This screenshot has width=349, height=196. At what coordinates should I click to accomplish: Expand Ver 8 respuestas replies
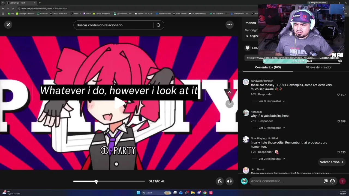click(x=272, y=101)
